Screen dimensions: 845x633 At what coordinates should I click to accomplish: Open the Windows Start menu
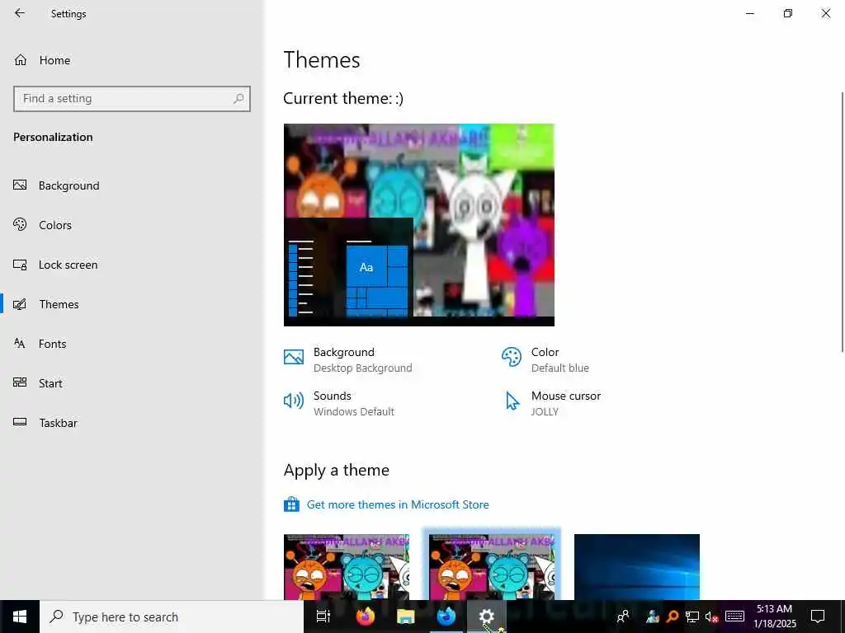point(20,617)
